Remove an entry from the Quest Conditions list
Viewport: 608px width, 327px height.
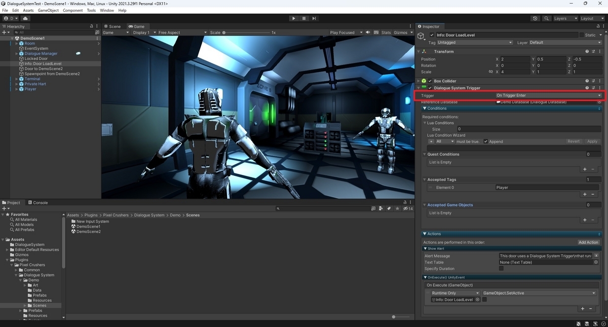(x=593, y=169)
